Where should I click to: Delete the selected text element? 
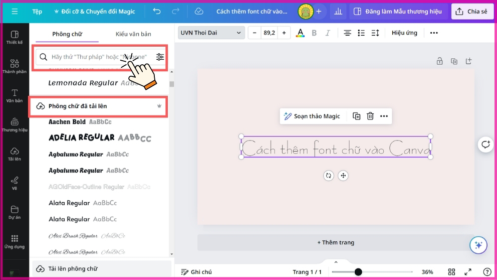(x=370, y=116)
